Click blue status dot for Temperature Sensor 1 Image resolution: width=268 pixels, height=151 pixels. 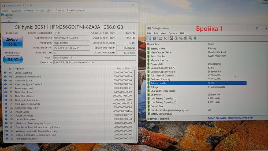click(7, 138)
